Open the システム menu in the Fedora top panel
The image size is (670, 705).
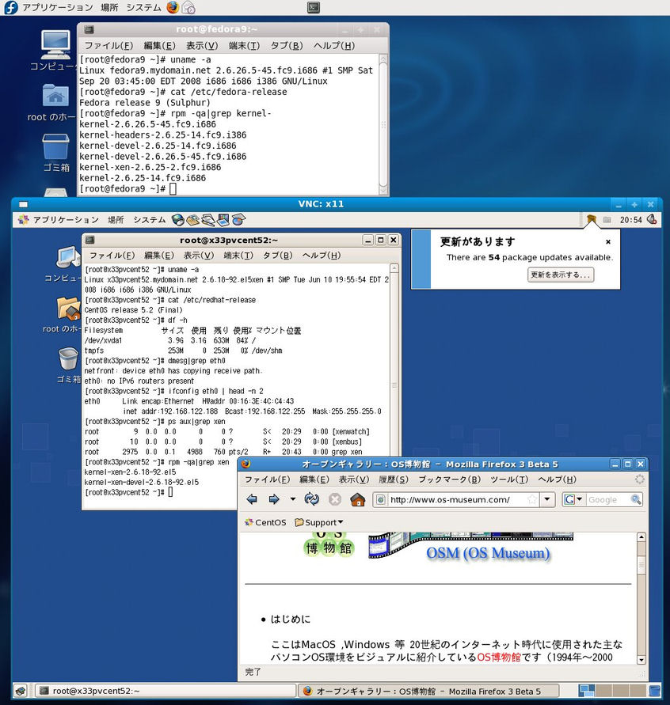143,7
